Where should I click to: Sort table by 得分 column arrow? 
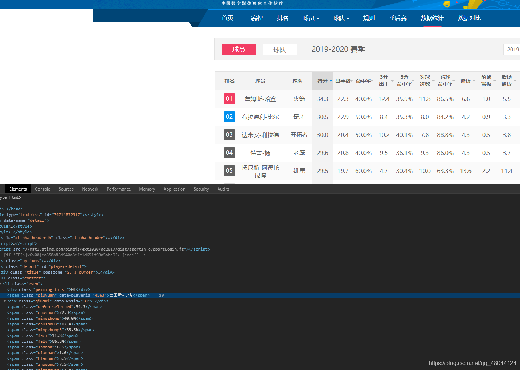[x=331, y=81]
